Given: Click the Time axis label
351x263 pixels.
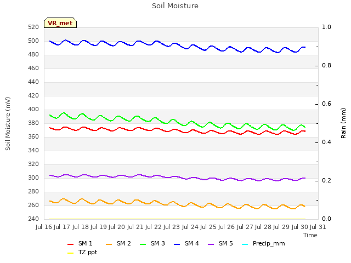Looking at the screenshot, I should tap(310, 235).
